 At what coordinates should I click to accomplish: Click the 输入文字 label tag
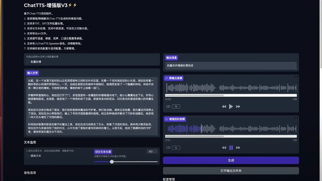[x=33, y=73]
